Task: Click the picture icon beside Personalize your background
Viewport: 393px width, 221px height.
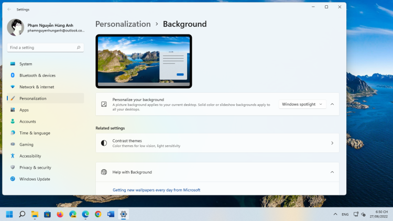Action: pyautogui.click(x=104, y=104)
